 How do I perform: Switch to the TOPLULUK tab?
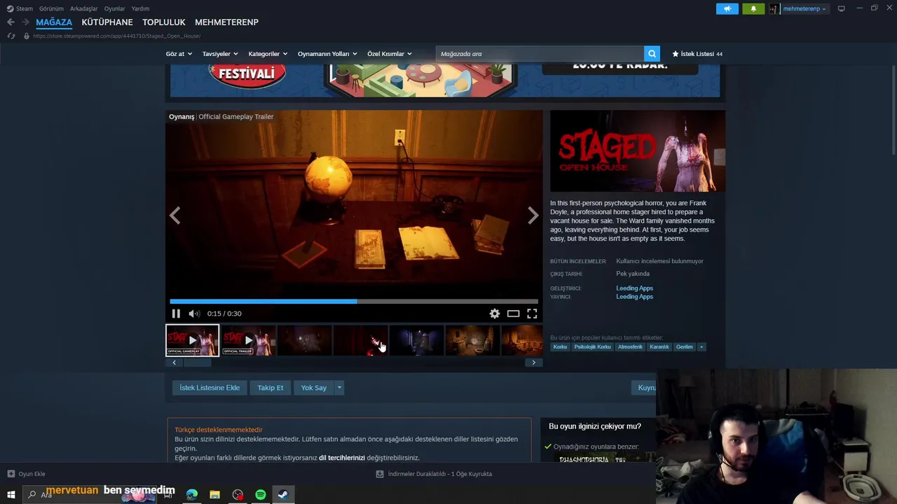pyautogui.click(x=164, y=22)
